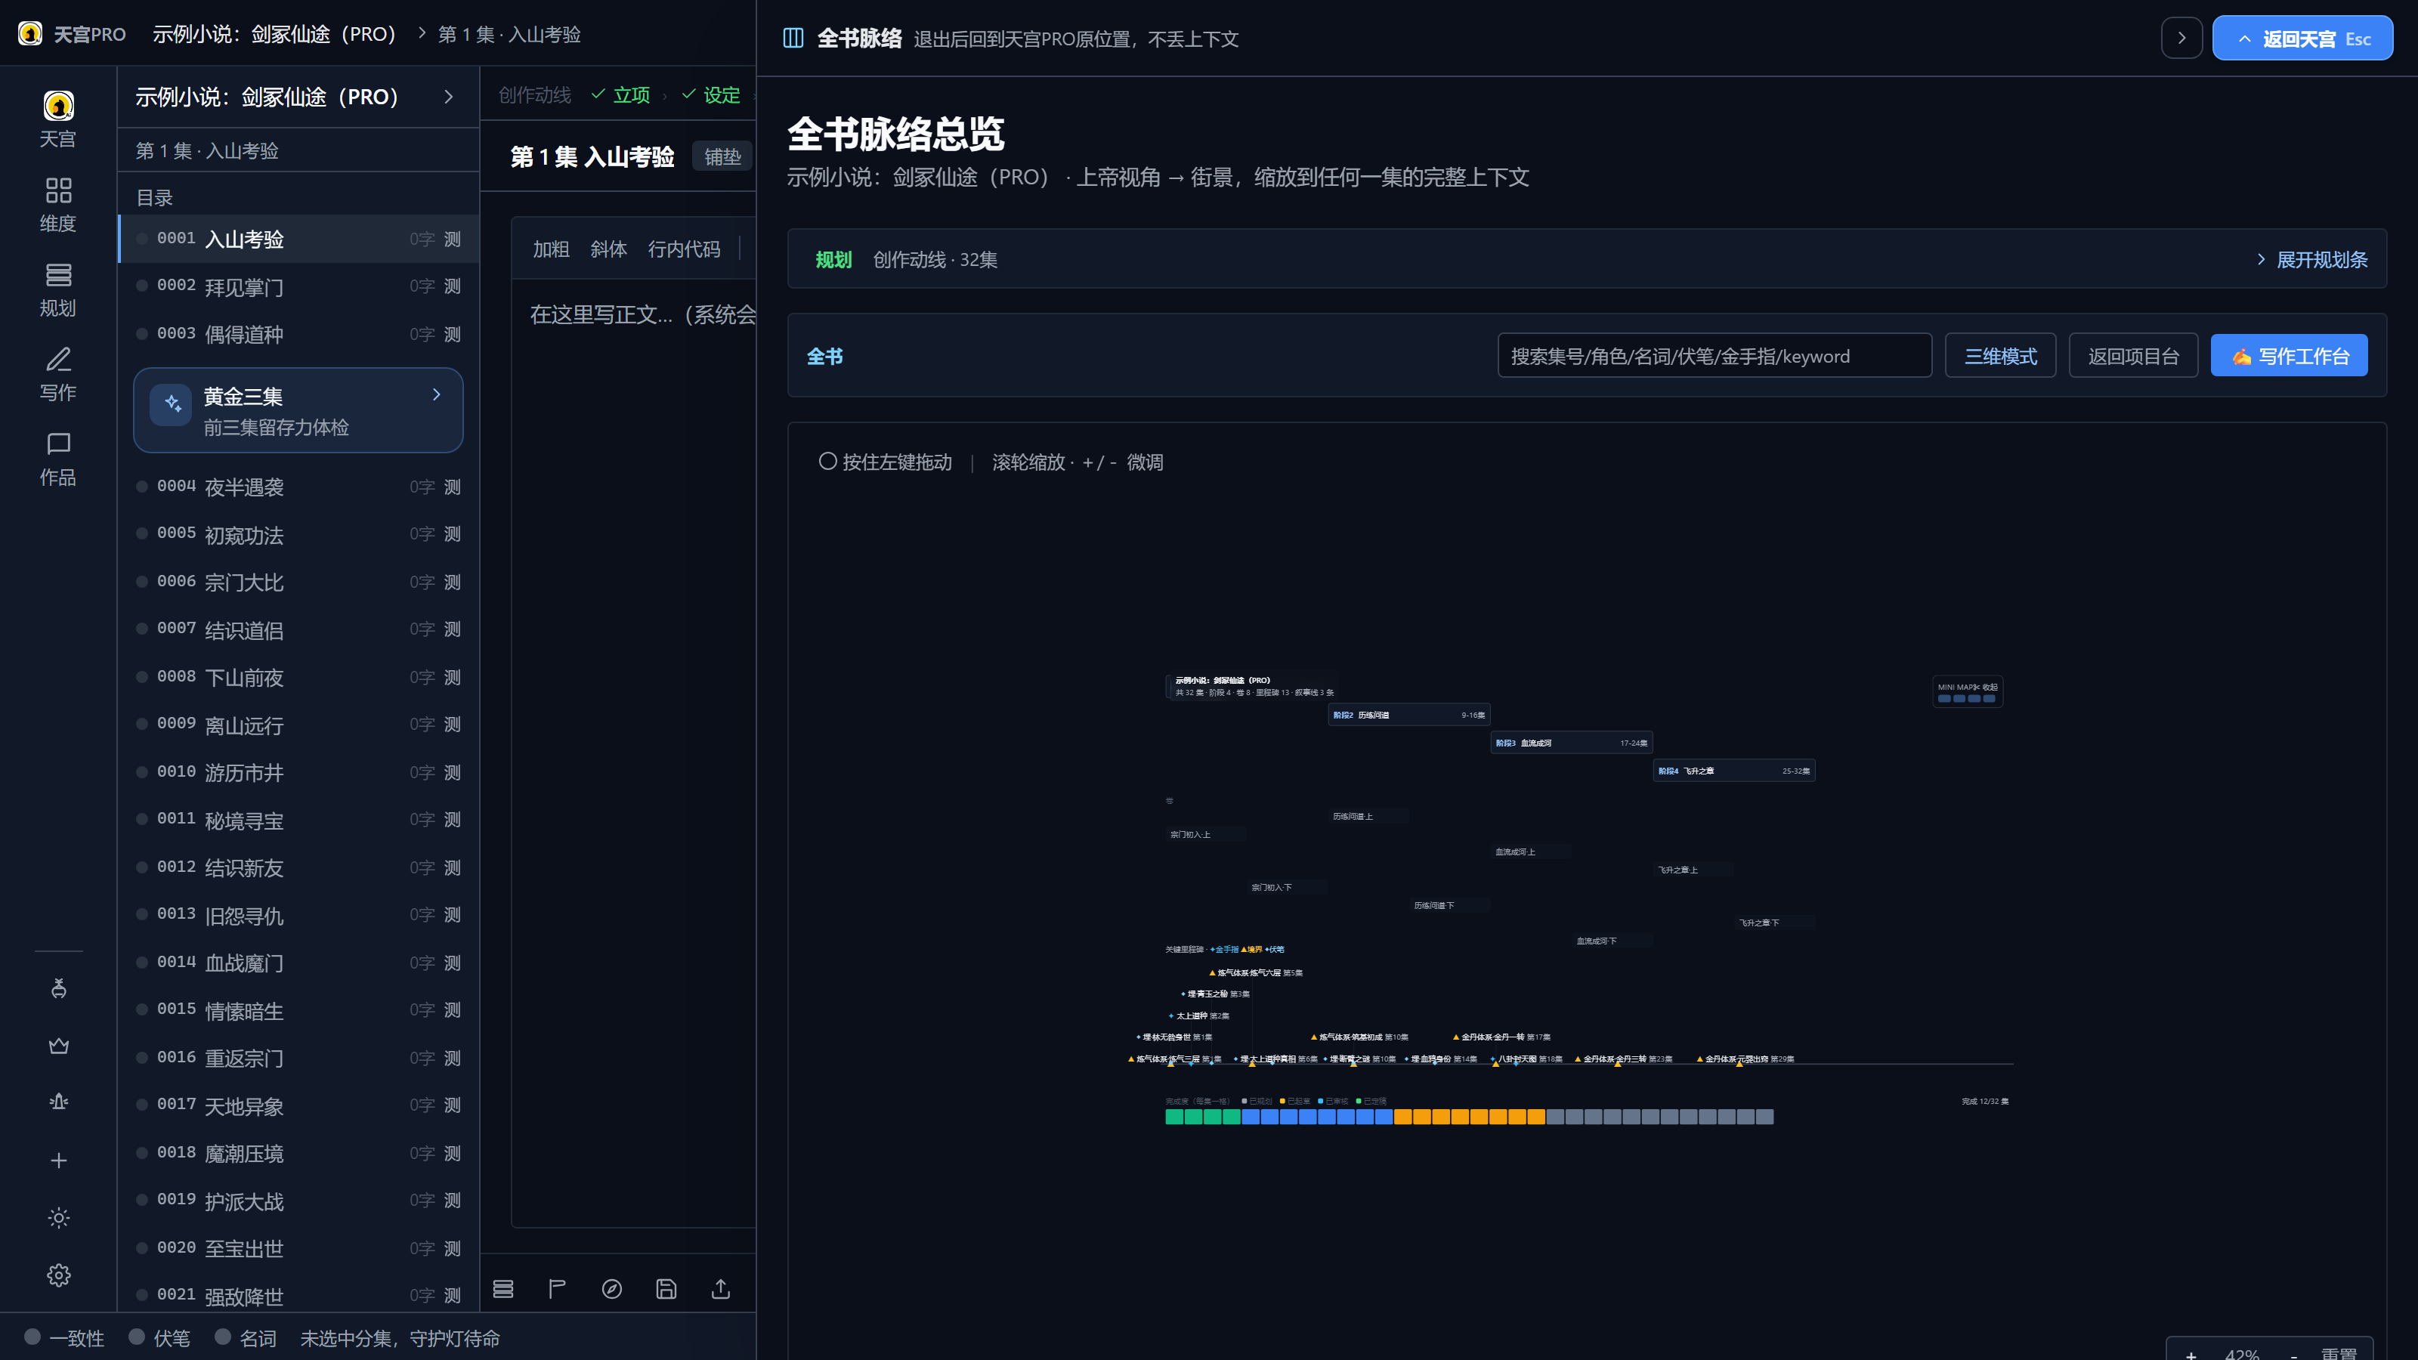2418x1360 pixels.
Task: Click 返回项目台 button
Action: coord(2134,357)
